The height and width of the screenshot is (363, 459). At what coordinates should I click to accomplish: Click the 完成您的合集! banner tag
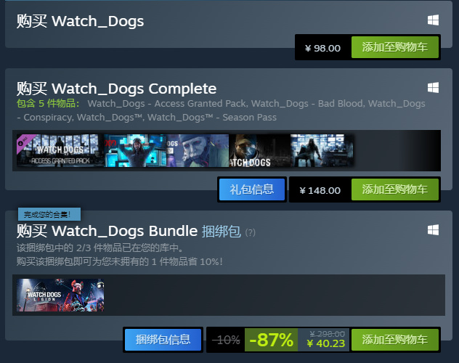tap(49, 214)
